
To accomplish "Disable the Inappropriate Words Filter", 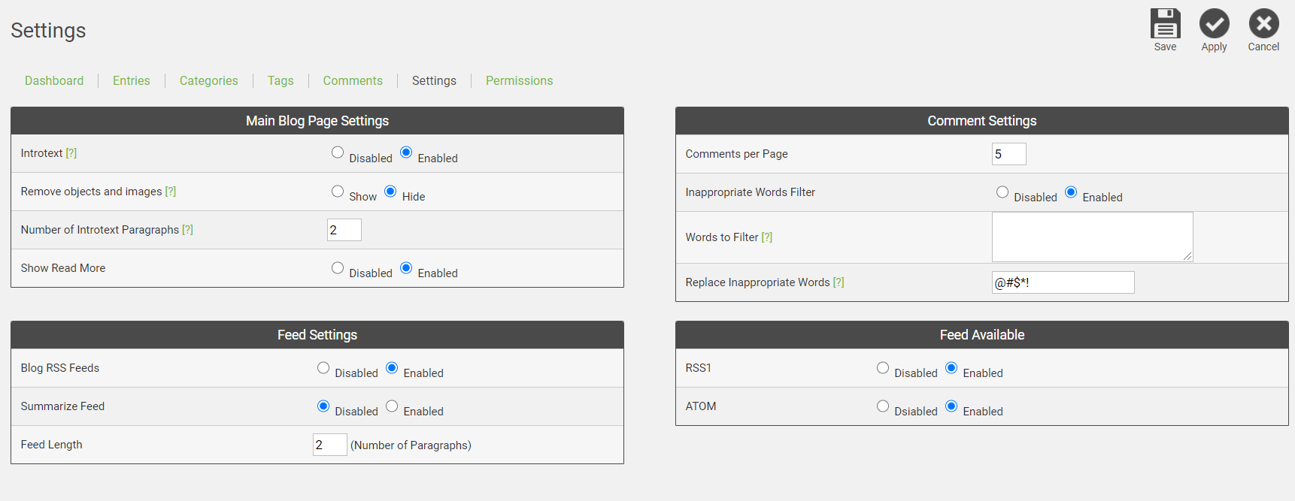I will point(1002,192).
